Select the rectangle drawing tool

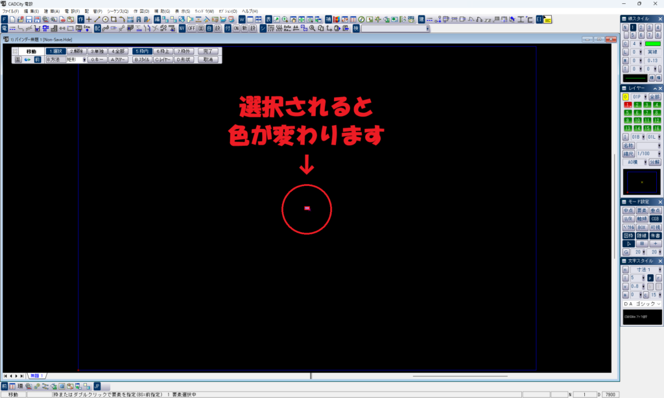click(x=113, y=19)
